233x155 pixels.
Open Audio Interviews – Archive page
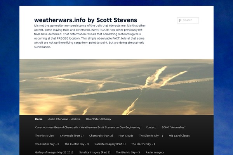pos(64,119)
